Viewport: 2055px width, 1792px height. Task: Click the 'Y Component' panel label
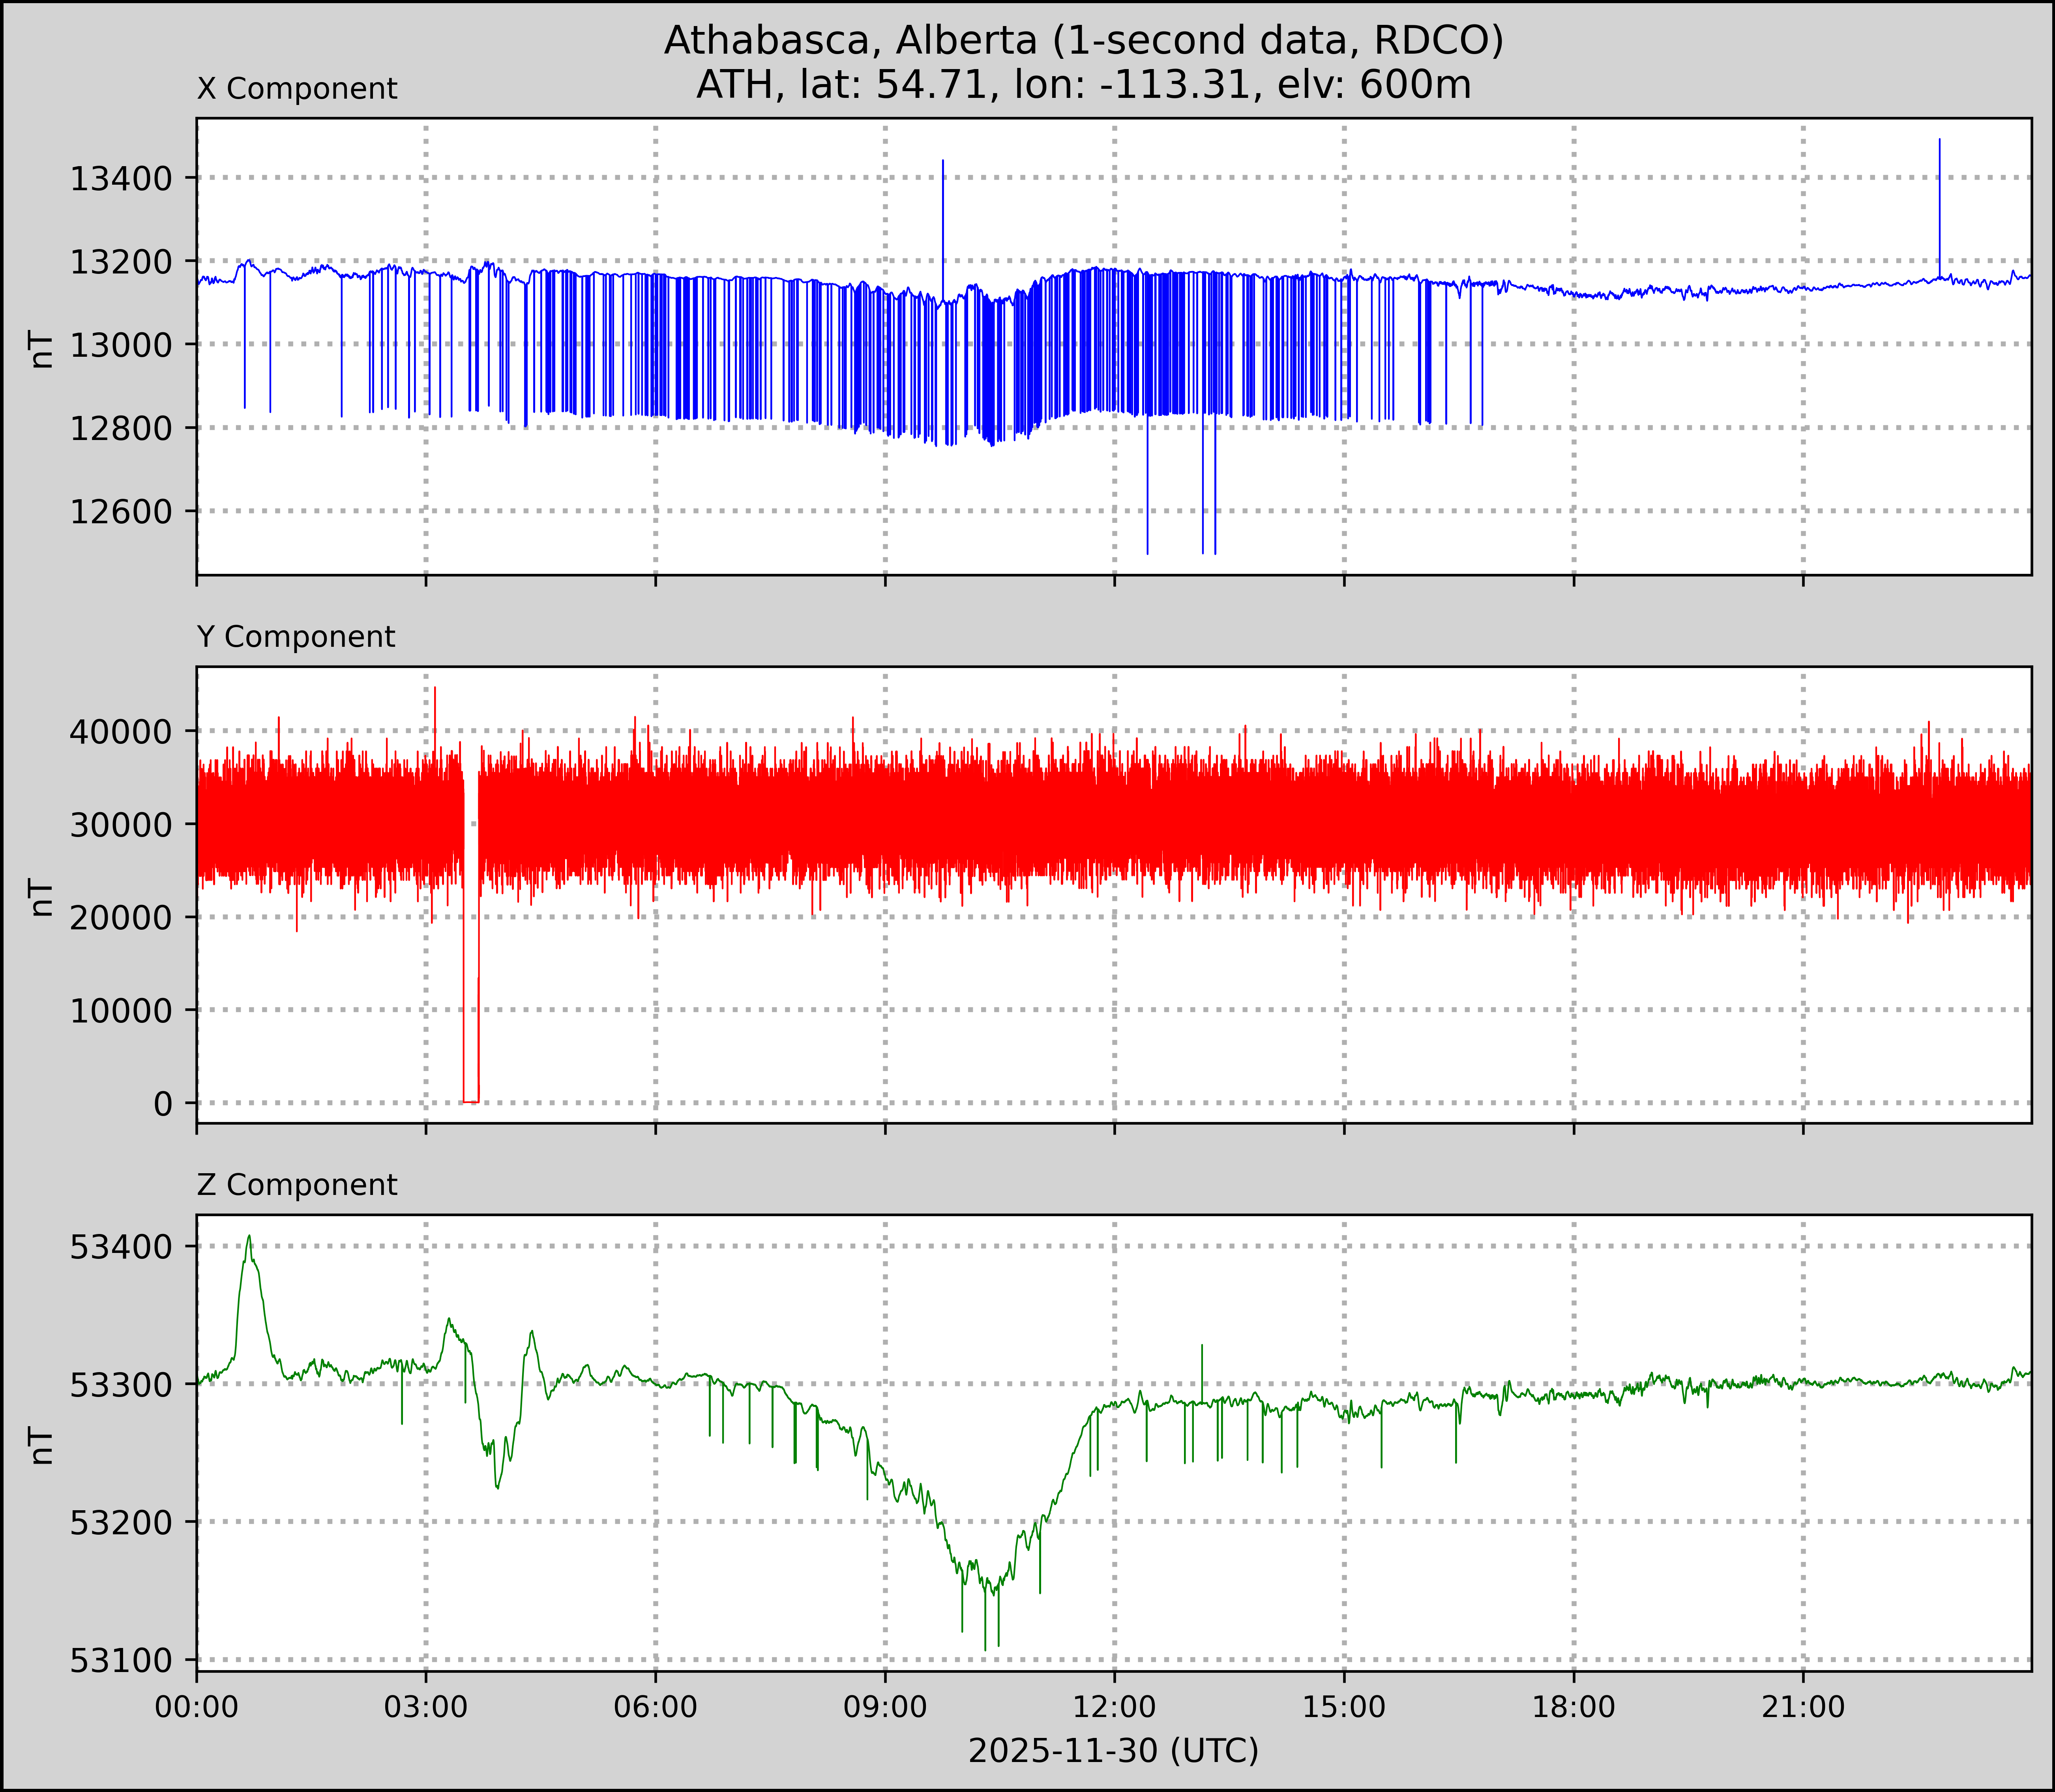296,637
